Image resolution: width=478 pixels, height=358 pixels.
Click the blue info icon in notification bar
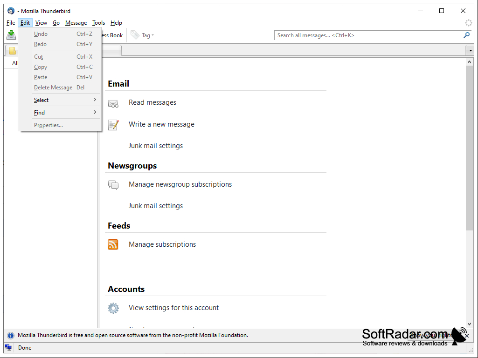click(x=11, y=336)
